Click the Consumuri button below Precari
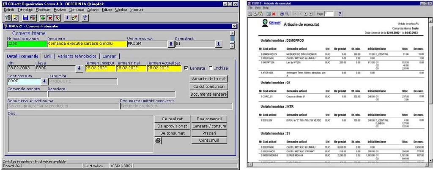 point(209,140)
